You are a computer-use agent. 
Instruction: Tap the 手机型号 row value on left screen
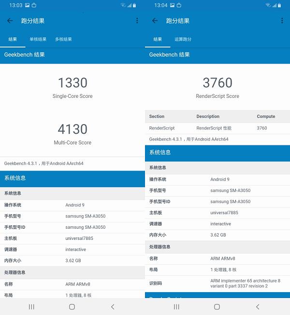pyautogui.click(x=86, y=216)
